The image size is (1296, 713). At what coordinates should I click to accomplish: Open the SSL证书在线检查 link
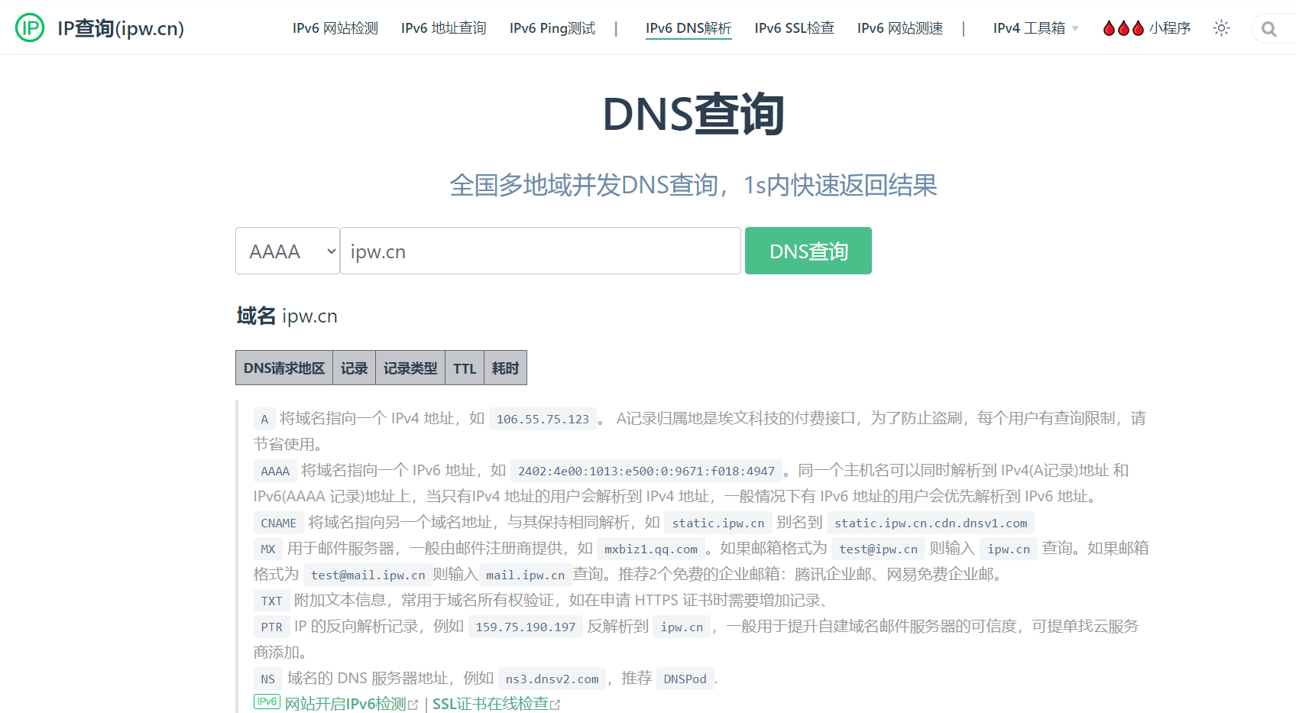(491, 704)
